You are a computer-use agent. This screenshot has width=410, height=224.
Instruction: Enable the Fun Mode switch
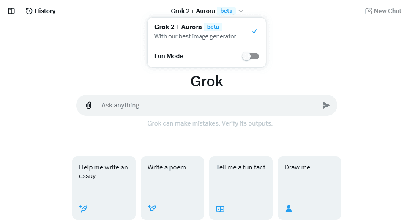(251, 56)
